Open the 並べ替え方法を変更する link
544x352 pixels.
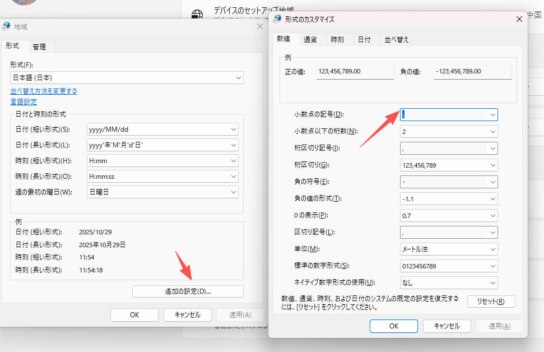click(x=44, y=91)
